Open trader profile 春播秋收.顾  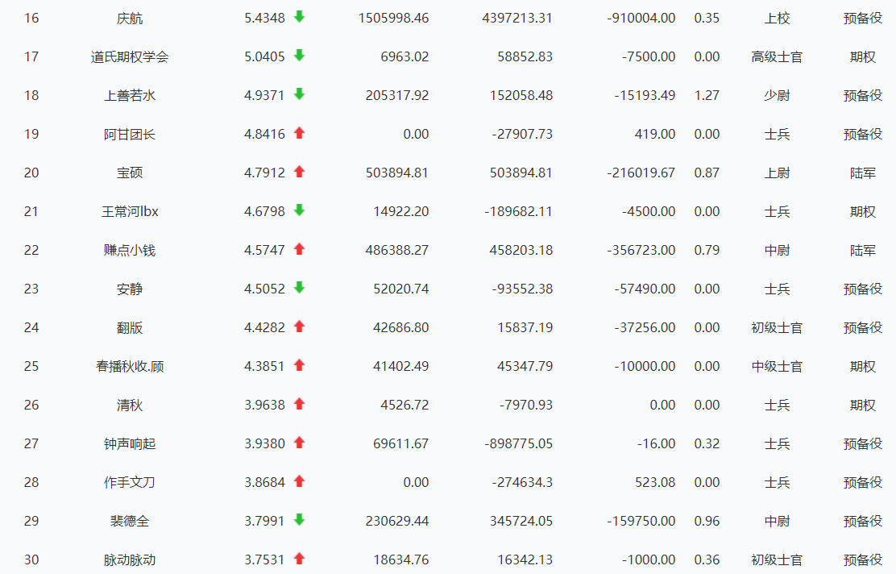pyautogui.click(x=130, y=366)
